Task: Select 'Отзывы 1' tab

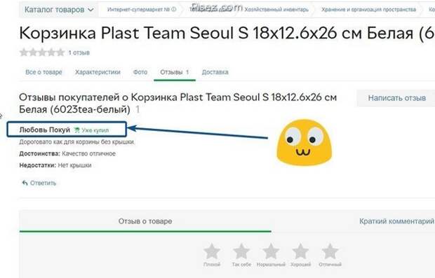Action: (x=175, y=72)
